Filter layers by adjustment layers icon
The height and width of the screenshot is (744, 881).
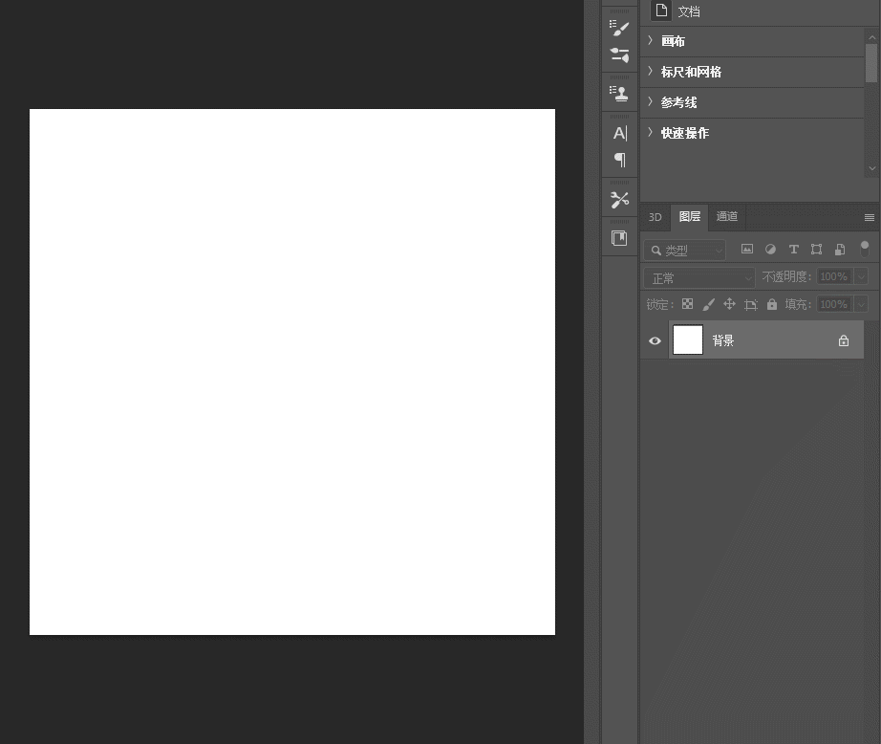(770, 250)
